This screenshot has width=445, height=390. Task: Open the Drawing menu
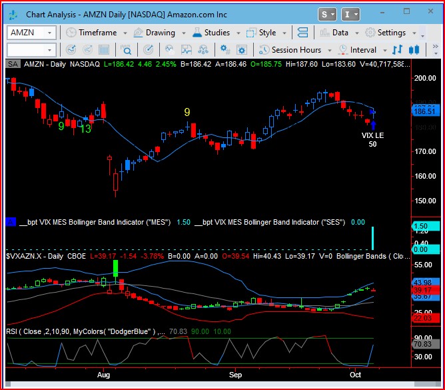coord(155,33)
